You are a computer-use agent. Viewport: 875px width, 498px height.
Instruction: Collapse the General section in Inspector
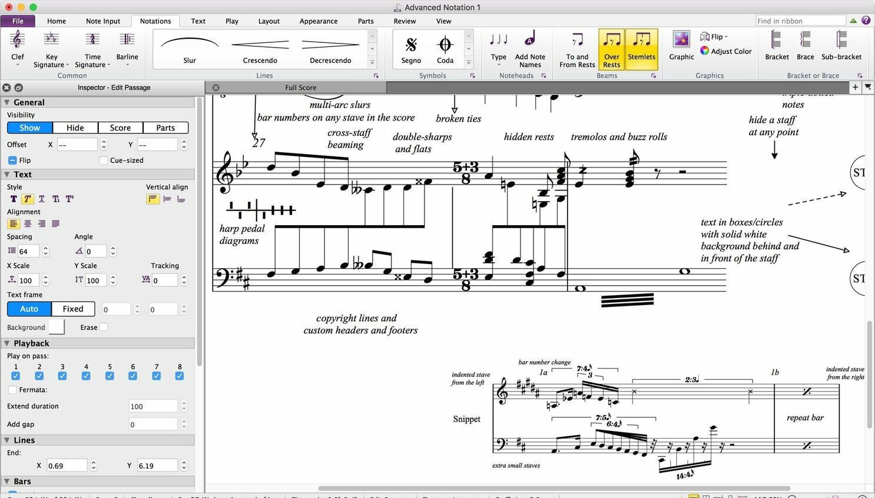pos(7,102)
